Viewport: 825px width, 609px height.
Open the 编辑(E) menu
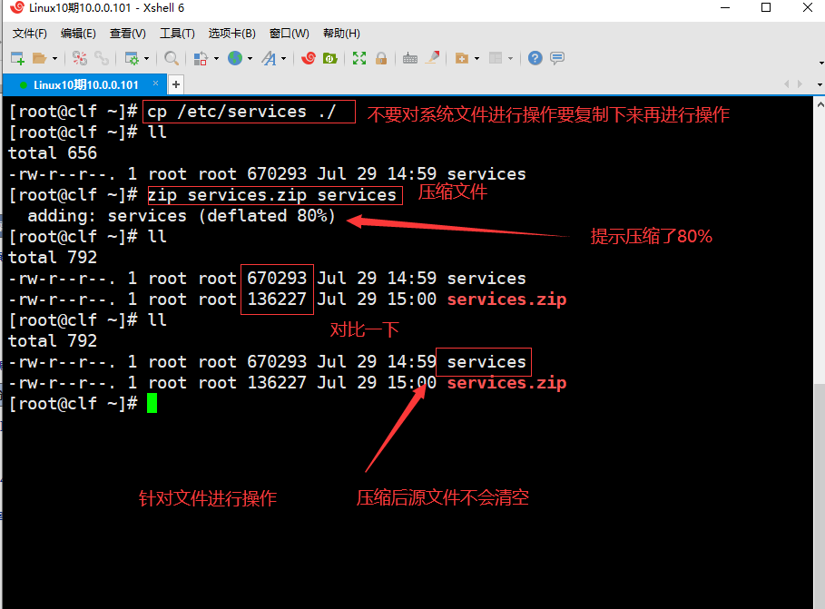(x=78, y=34)
